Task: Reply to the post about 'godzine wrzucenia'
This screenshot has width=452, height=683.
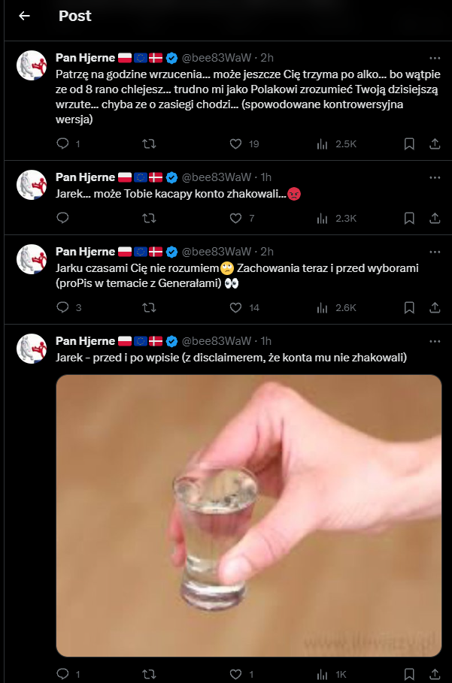Action: [63, 144]
